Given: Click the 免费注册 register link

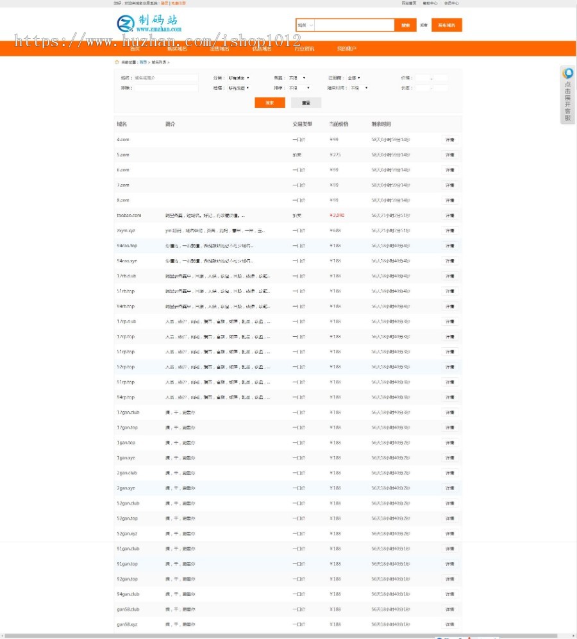Looking at the screenshot, I should (x=178, y=3).
